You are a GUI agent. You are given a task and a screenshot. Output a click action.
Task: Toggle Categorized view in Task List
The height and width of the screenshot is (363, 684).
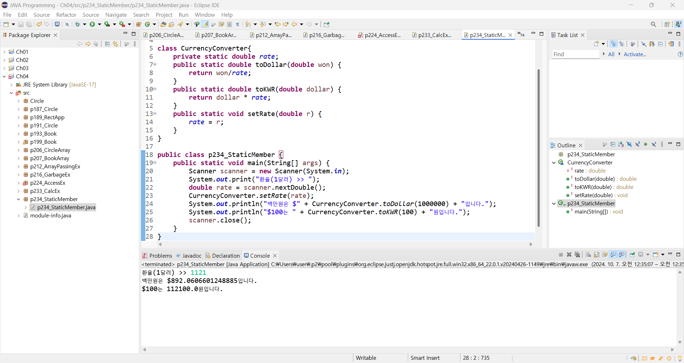point(613,44)
